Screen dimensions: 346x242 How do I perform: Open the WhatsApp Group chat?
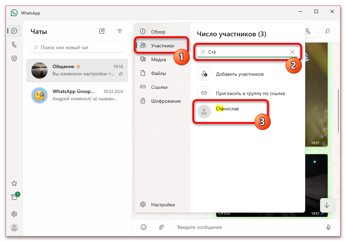click(x=77, y=95)
